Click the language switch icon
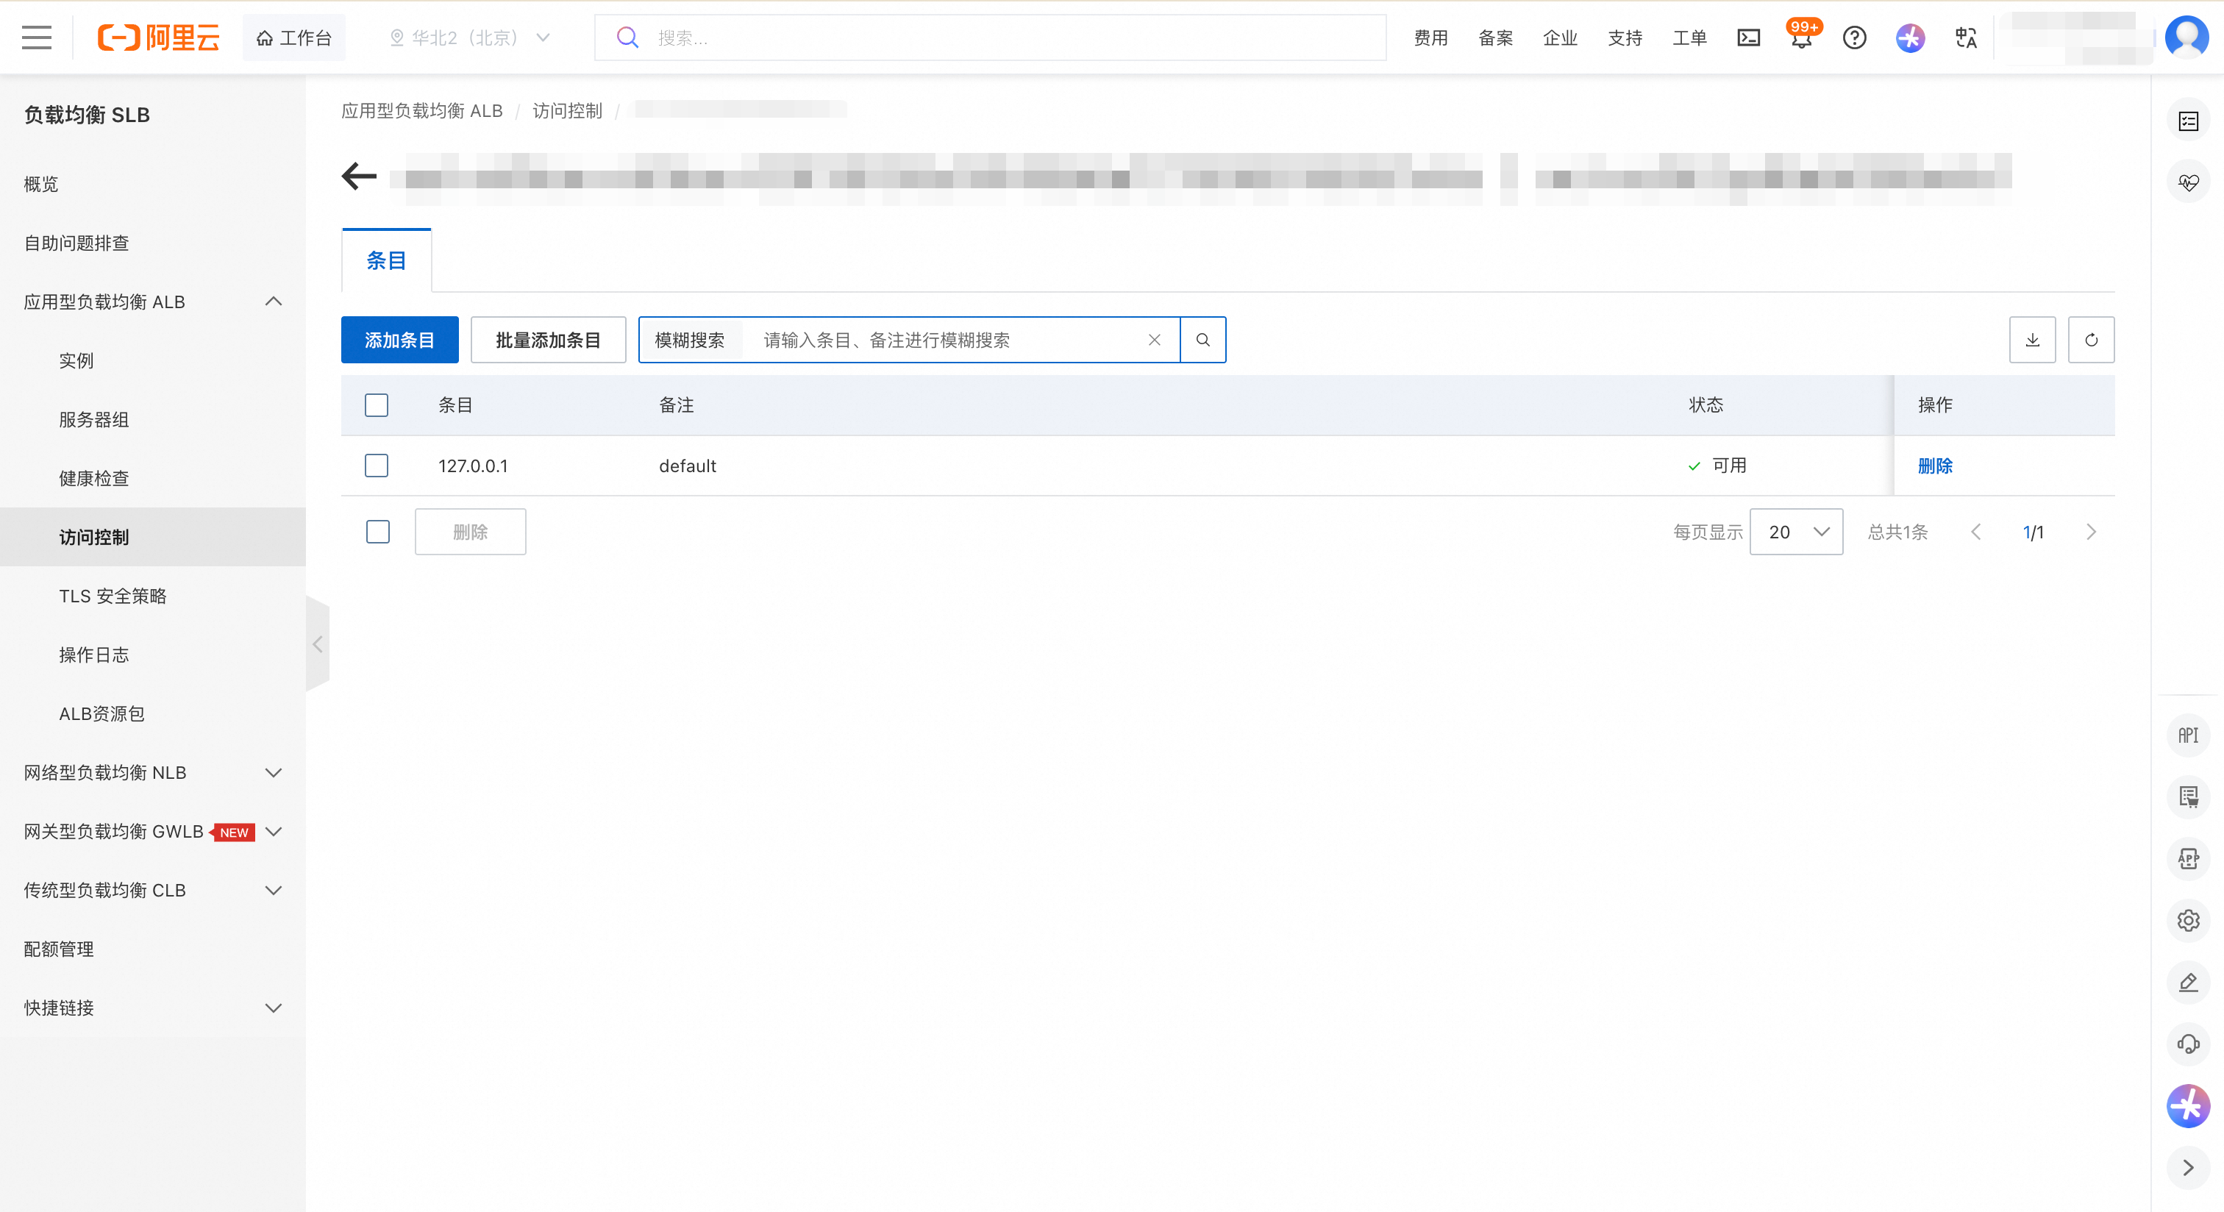This screenshot has width=2224, height=1212. click(x=1966, y=38)
